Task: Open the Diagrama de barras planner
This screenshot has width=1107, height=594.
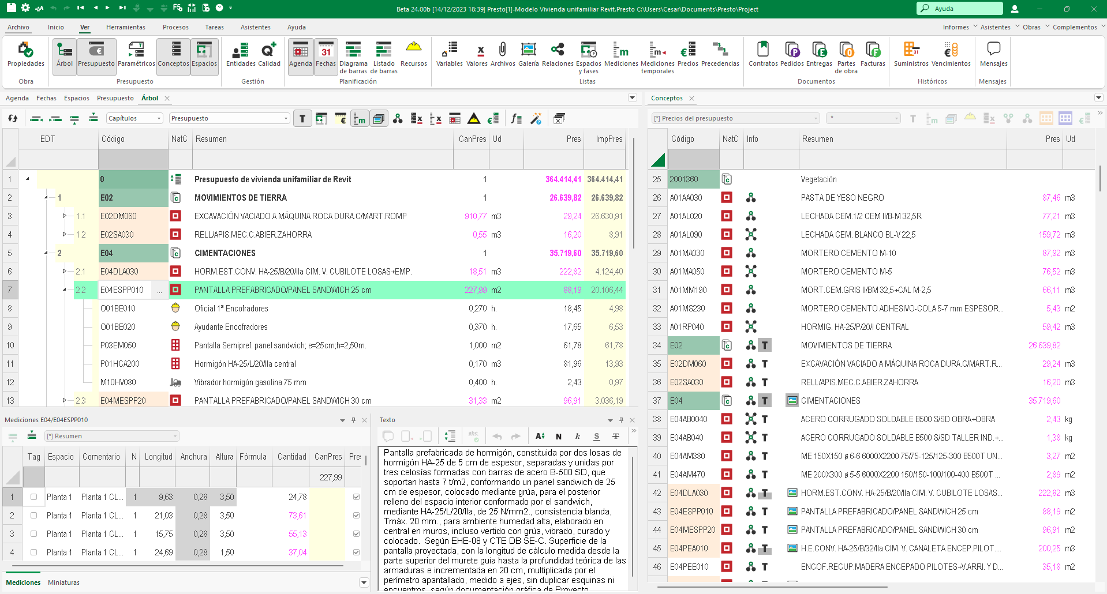Action: 353,57
